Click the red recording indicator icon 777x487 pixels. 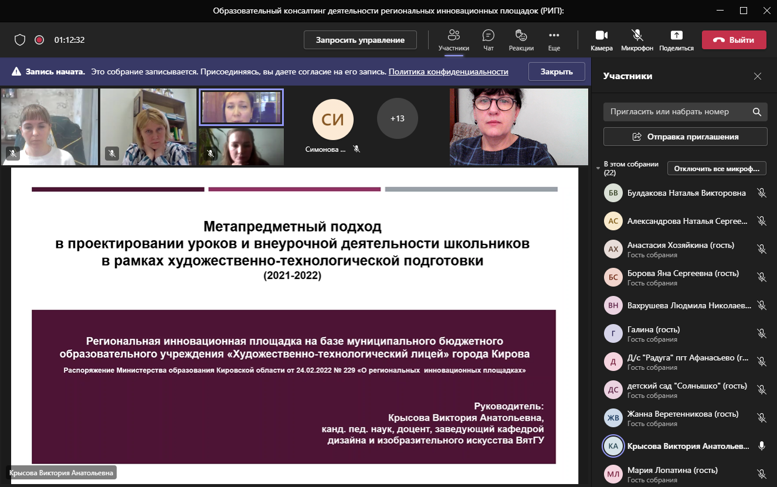[x=39, y=40]
